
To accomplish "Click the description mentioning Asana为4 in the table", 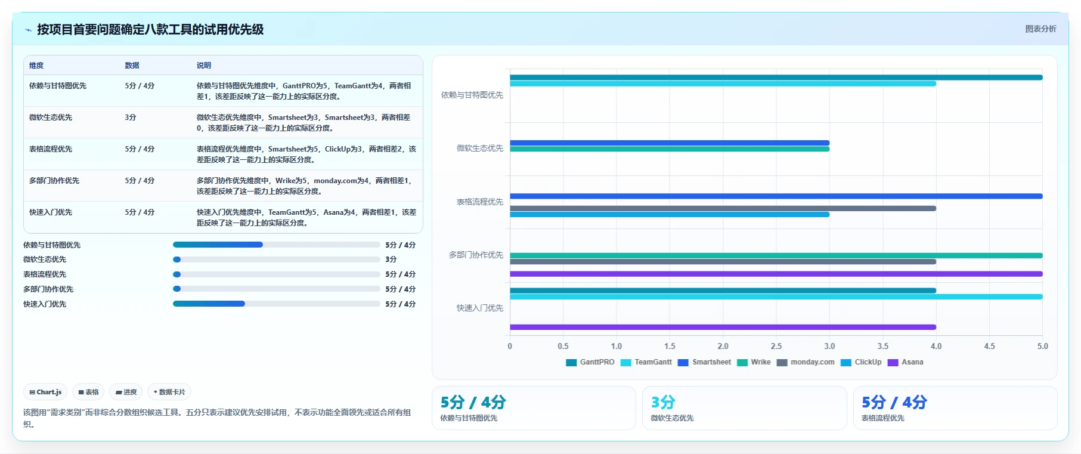I will pyautogui.click(x=306, y=218).
